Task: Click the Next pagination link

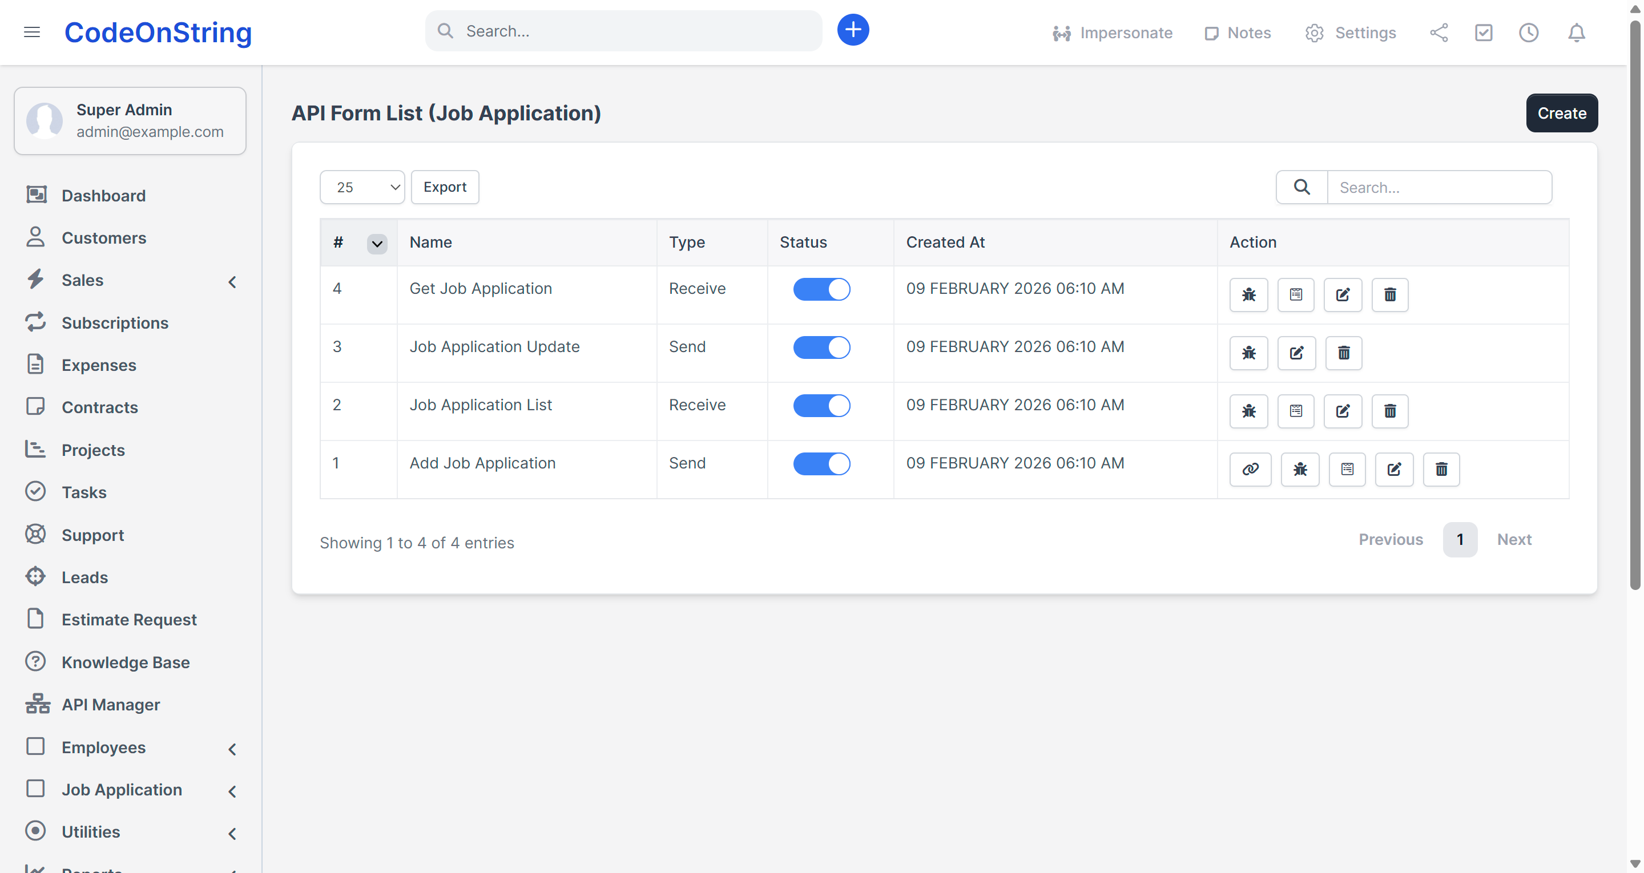Action: coord(1514,539)
